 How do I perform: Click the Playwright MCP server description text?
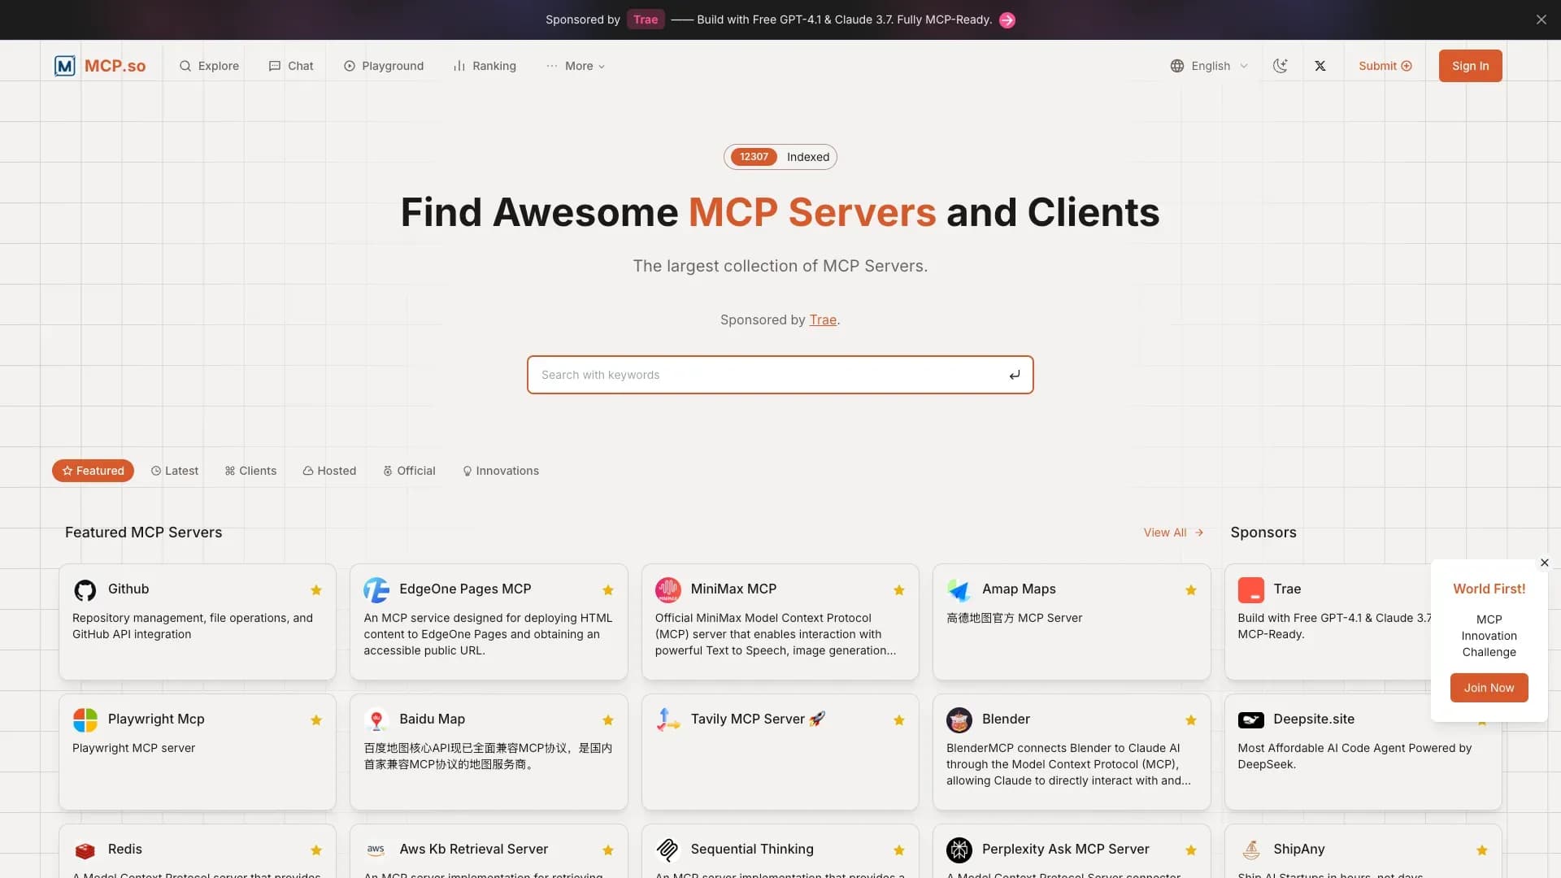click(x=134, y=748)
